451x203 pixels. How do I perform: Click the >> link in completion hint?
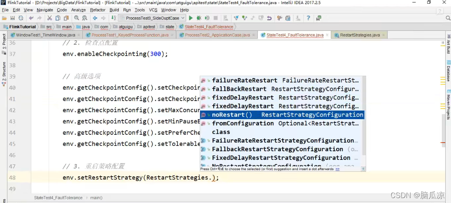337,169
